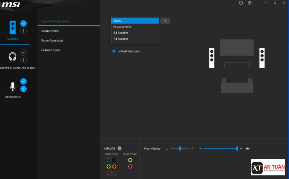Toggle the Microphone default device checkmark

23,81
